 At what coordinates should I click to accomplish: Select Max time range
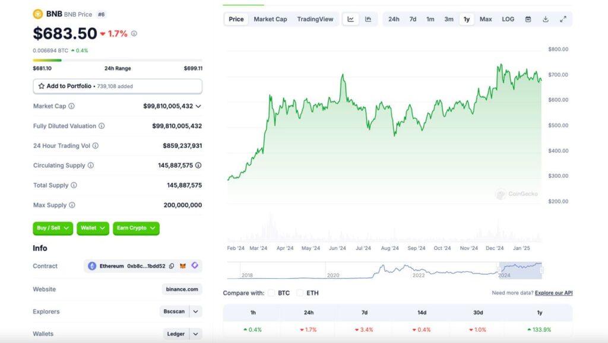(486, 19)
